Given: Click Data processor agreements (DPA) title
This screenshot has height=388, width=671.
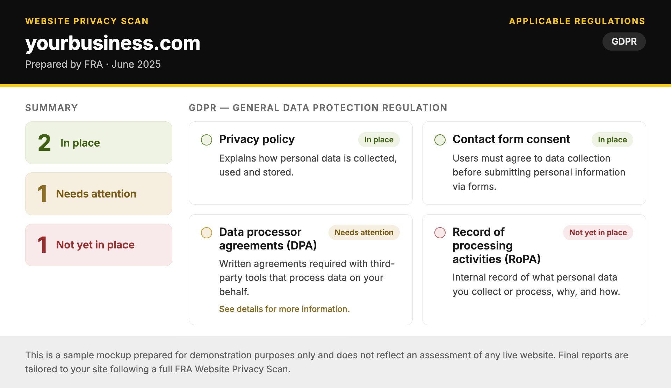Looking at the screenshot, I should 268,239.
